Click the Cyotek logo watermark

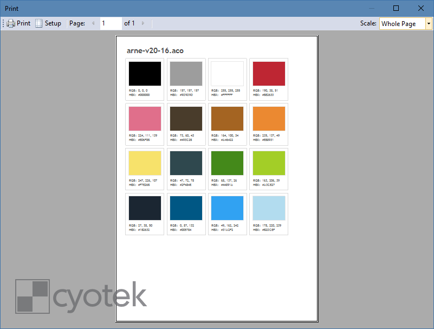coord(81,295)
